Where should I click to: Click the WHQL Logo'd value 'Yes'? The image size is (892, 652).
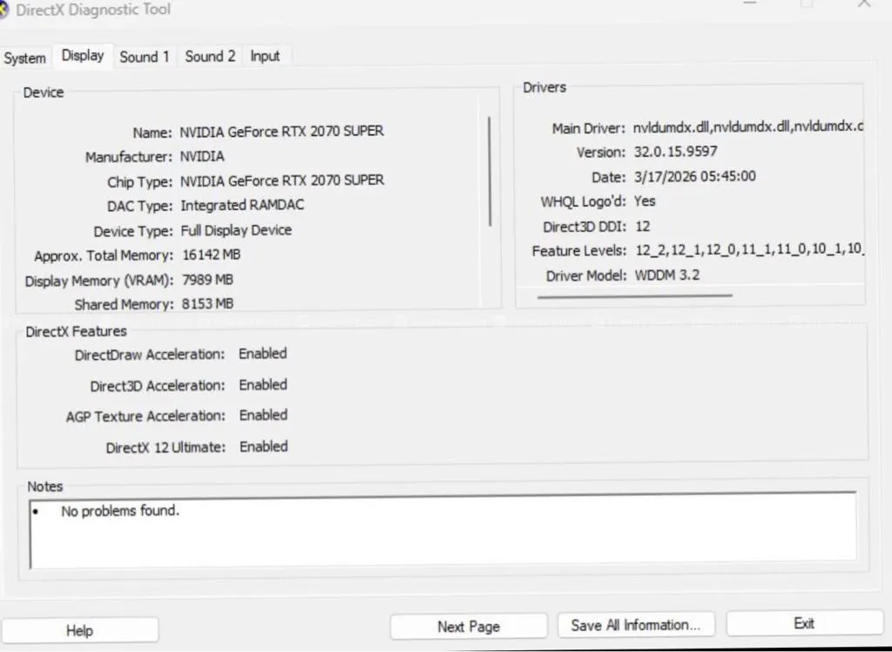point(645,201)
